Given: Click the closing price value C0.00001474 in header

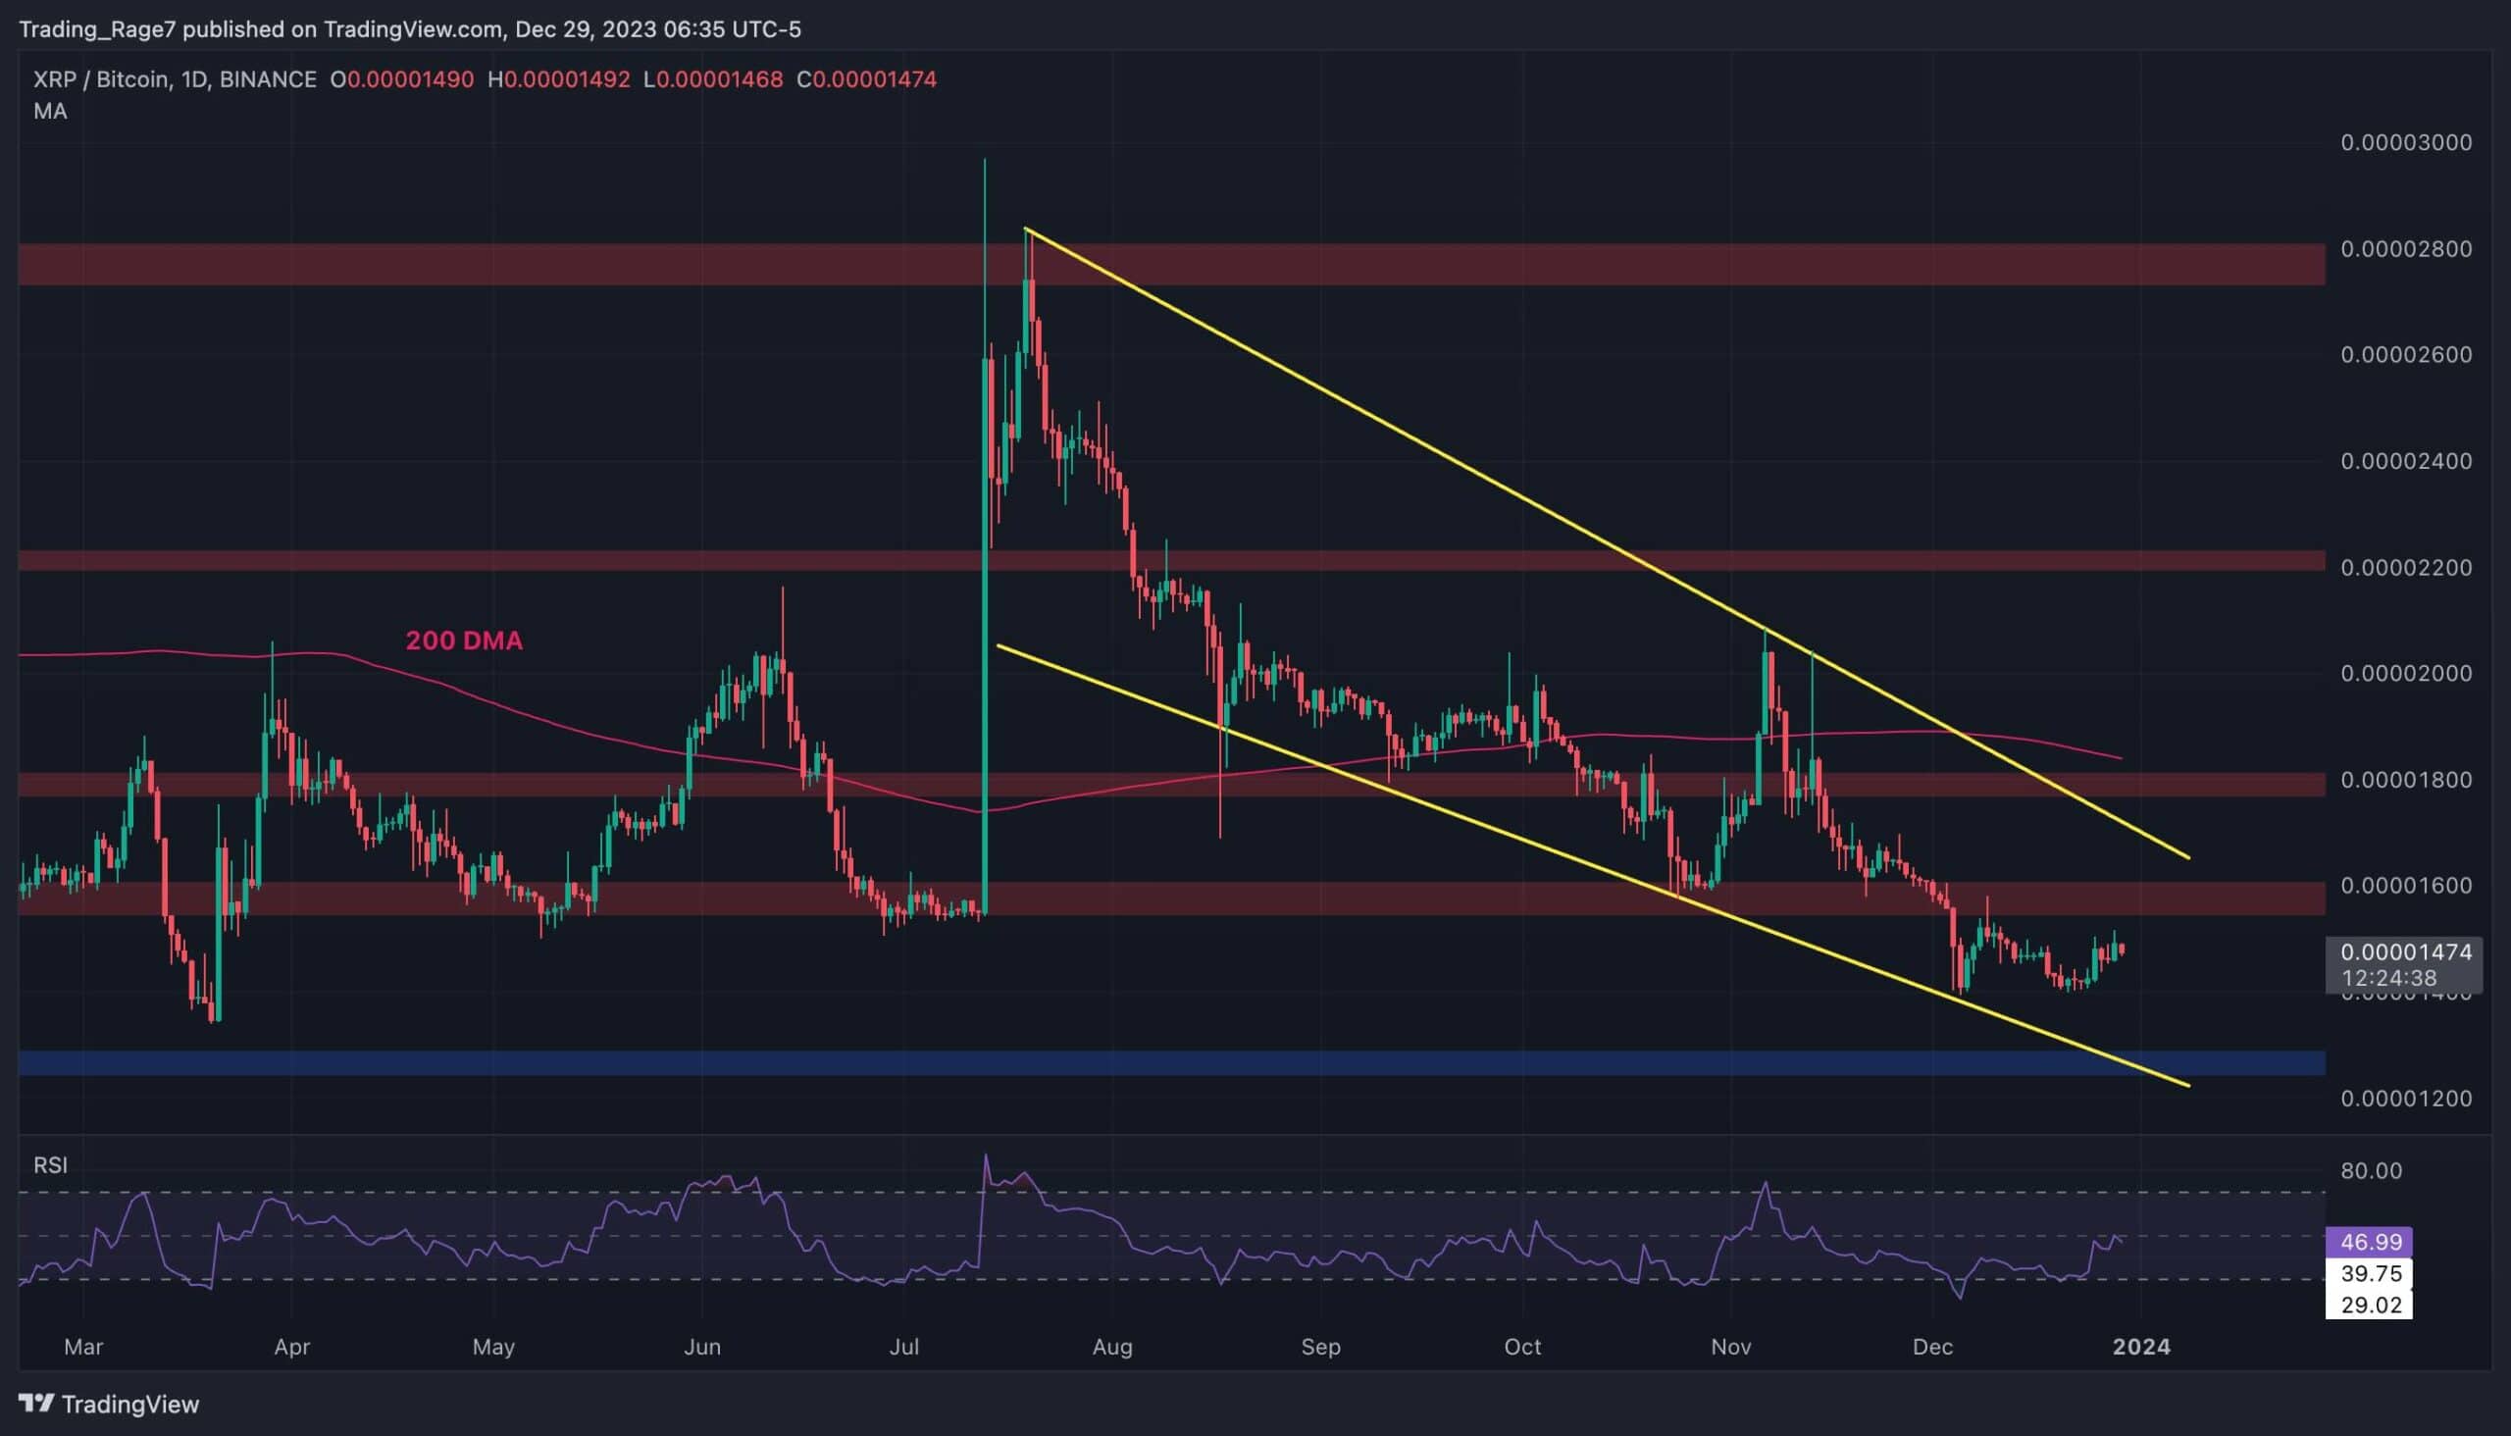Looking at the screenshot, I should (867, 79).
